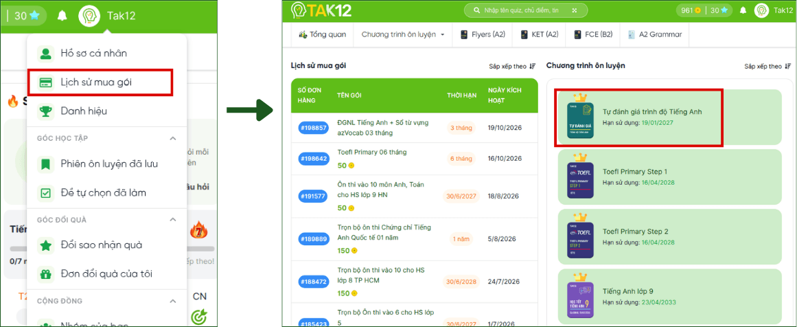The height and width of the screenshot is (327, 797).
Task: Open the FCE (B2) tab
Action: (x=592, y=34)
